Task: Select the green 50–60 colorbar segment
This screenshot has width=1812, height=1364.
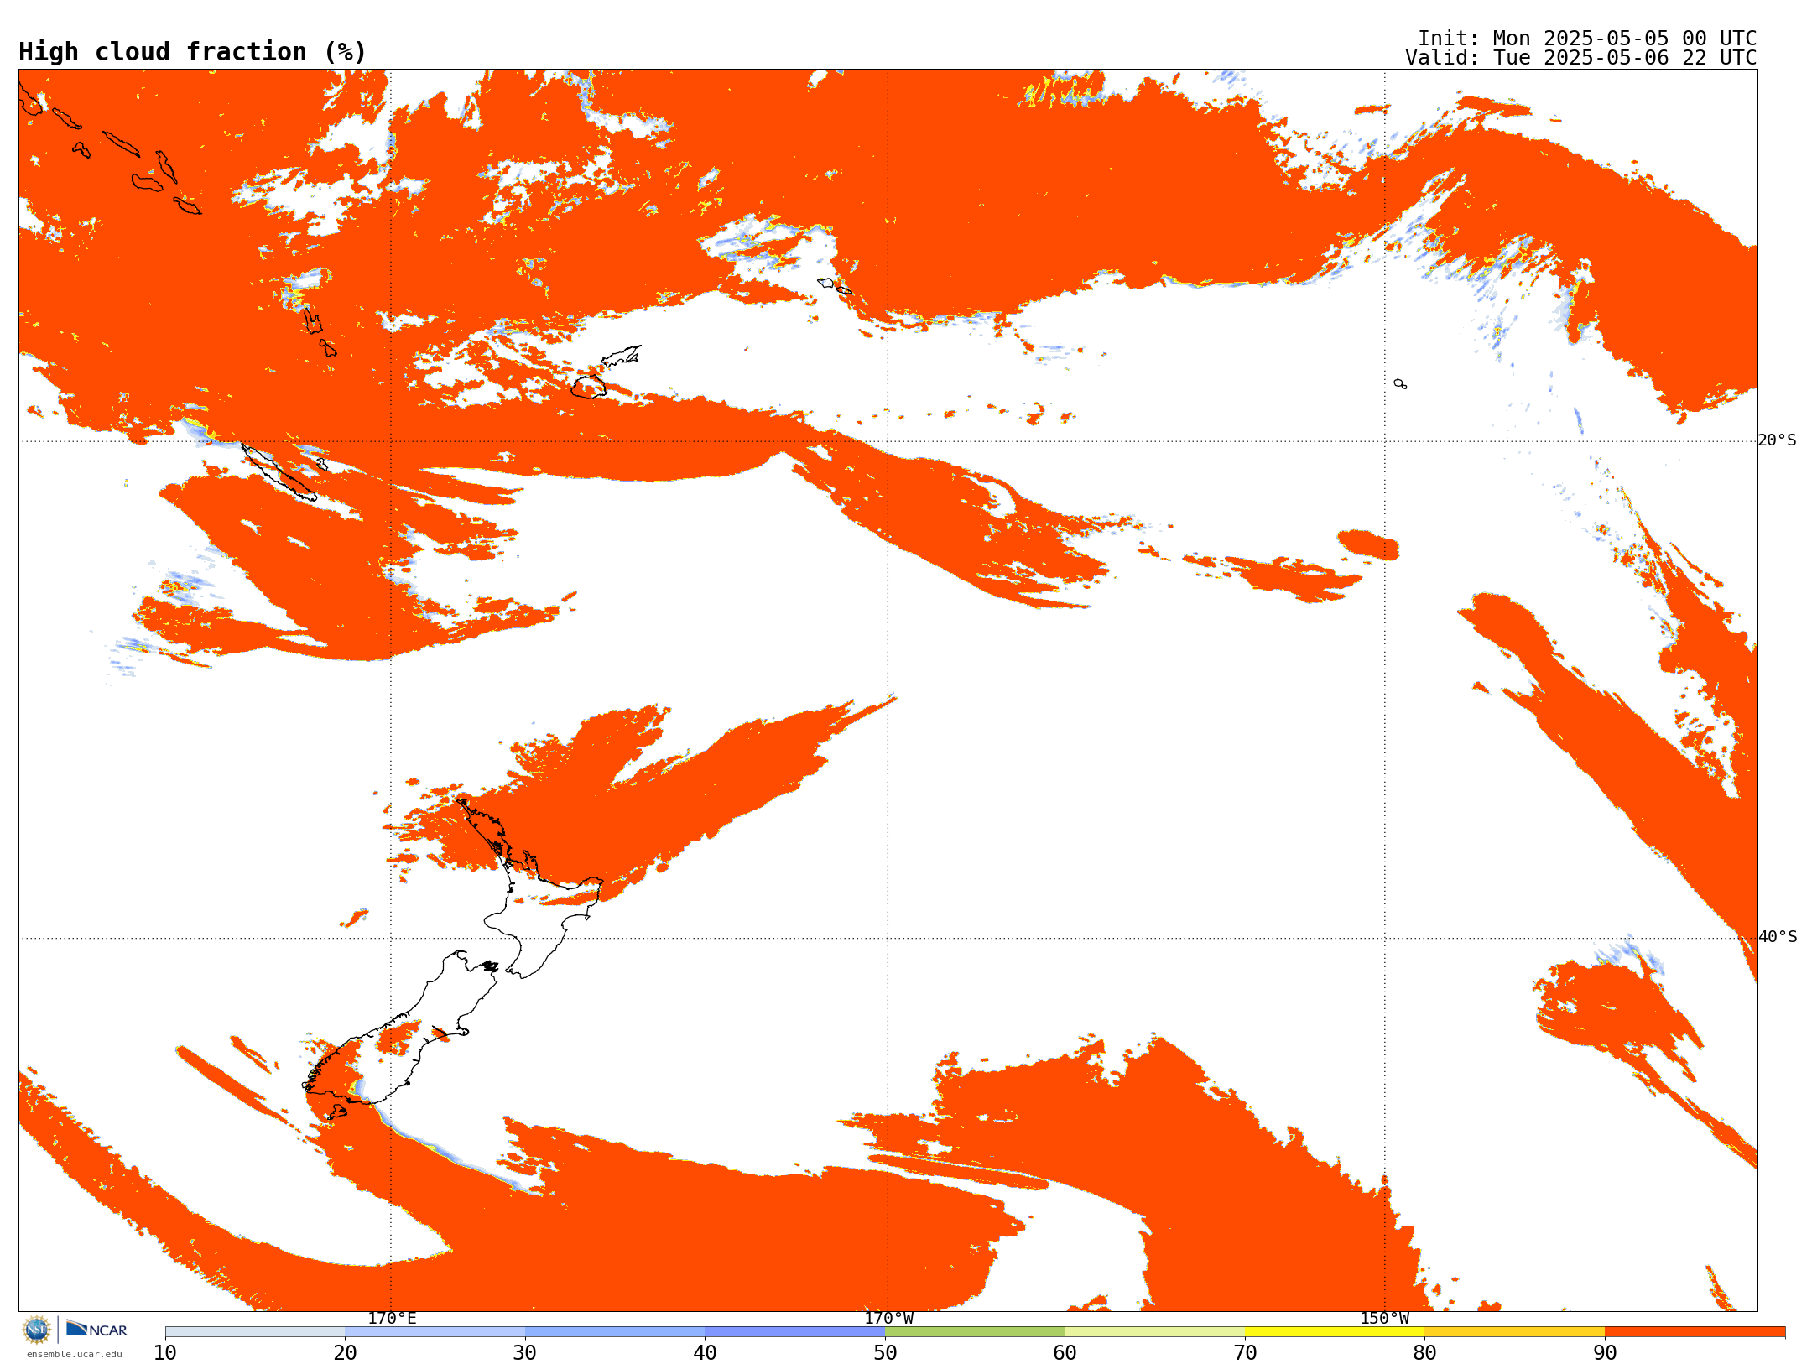Action: click(x=974, y=1332)
